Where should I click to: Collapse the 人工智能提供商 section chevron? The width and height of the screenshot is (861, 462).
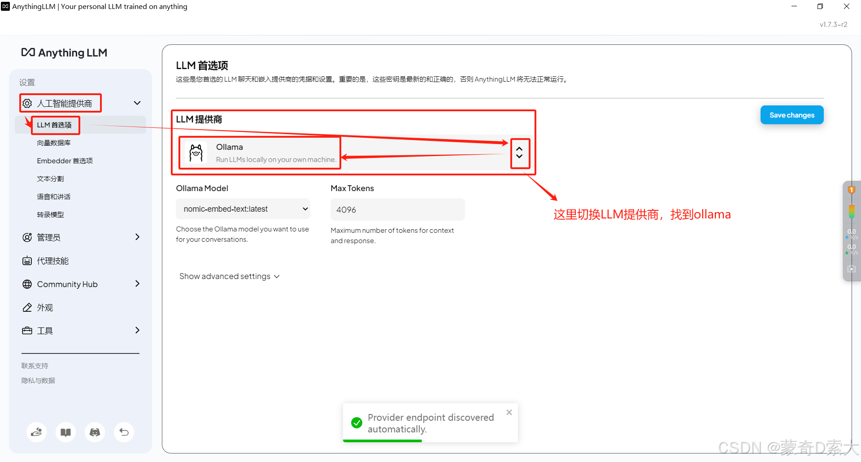(137, 103)
